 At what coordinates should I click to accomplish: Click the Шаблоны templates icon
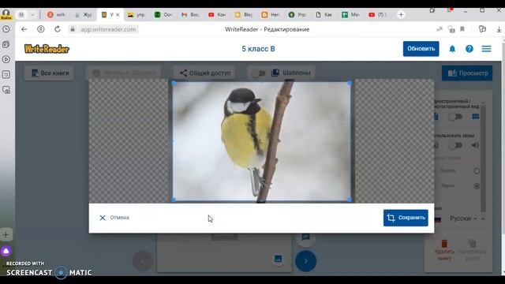click(275, 73)
